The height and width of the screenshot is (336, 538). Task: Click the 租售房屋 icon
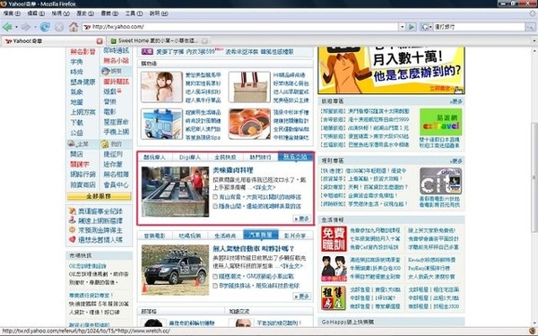coord(334,298)
